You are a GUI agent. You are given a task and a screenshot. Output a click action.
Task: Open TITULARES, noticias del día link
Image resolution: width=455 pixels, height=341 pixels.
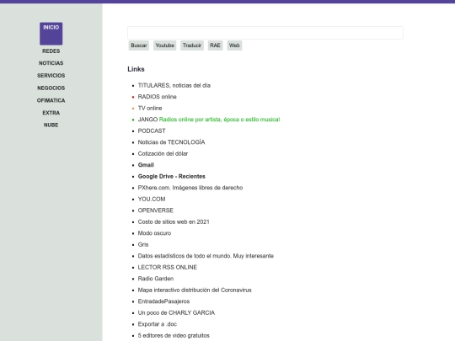(x=174, y=86)
